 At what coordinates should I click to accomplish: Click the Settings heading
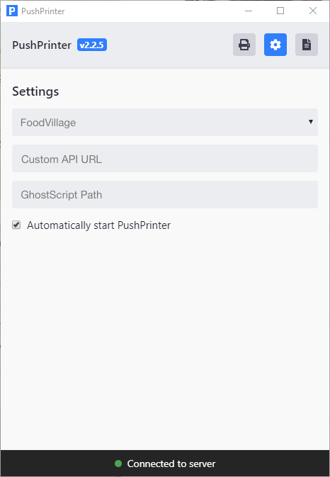[35, 91]
